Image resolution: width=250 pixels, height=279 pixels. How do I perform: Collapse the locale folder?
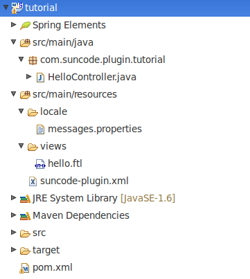pos(21,111)
